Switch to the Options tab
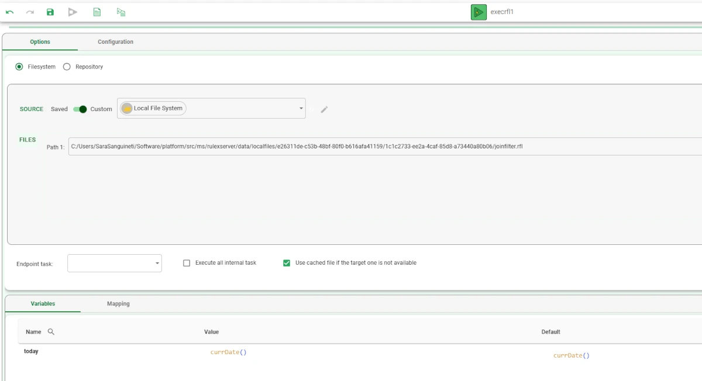This screenshot has width=702, height=381. click(40, 42)
